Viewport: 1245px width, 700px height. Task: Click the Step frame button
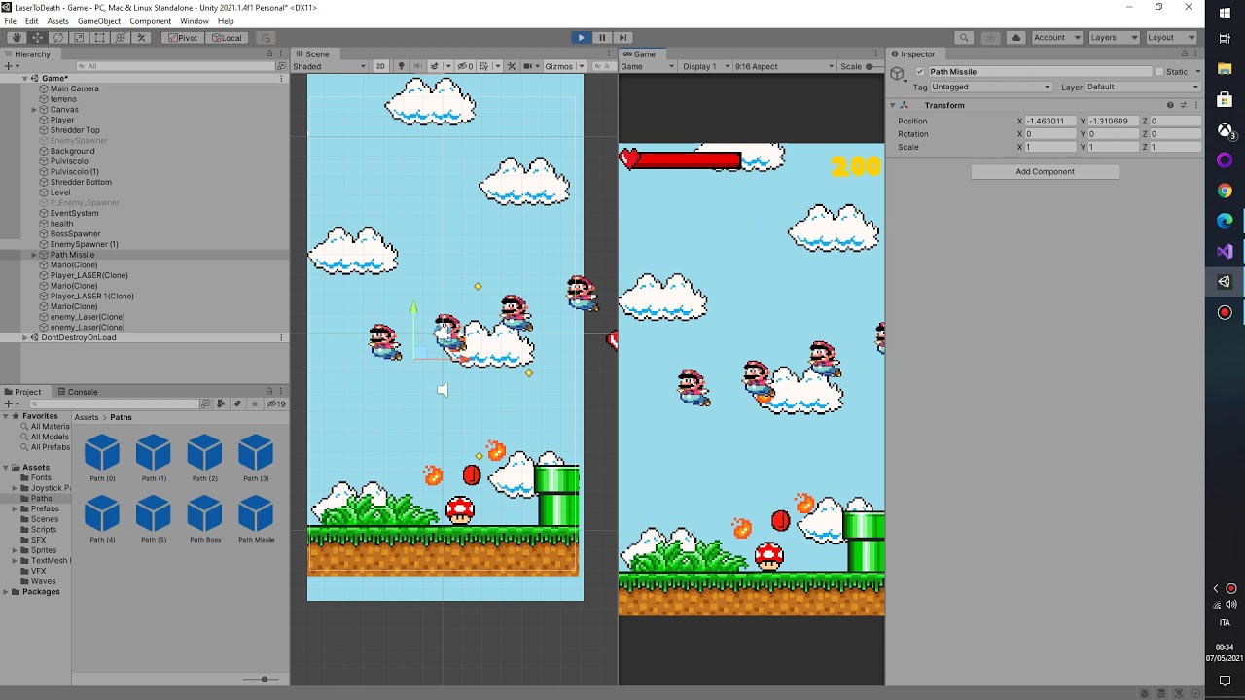coord(622,38)
